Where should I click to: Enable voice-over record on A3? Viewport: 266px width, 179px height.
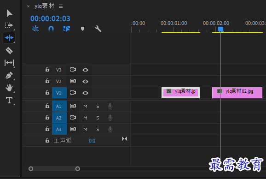click(110, 129)
